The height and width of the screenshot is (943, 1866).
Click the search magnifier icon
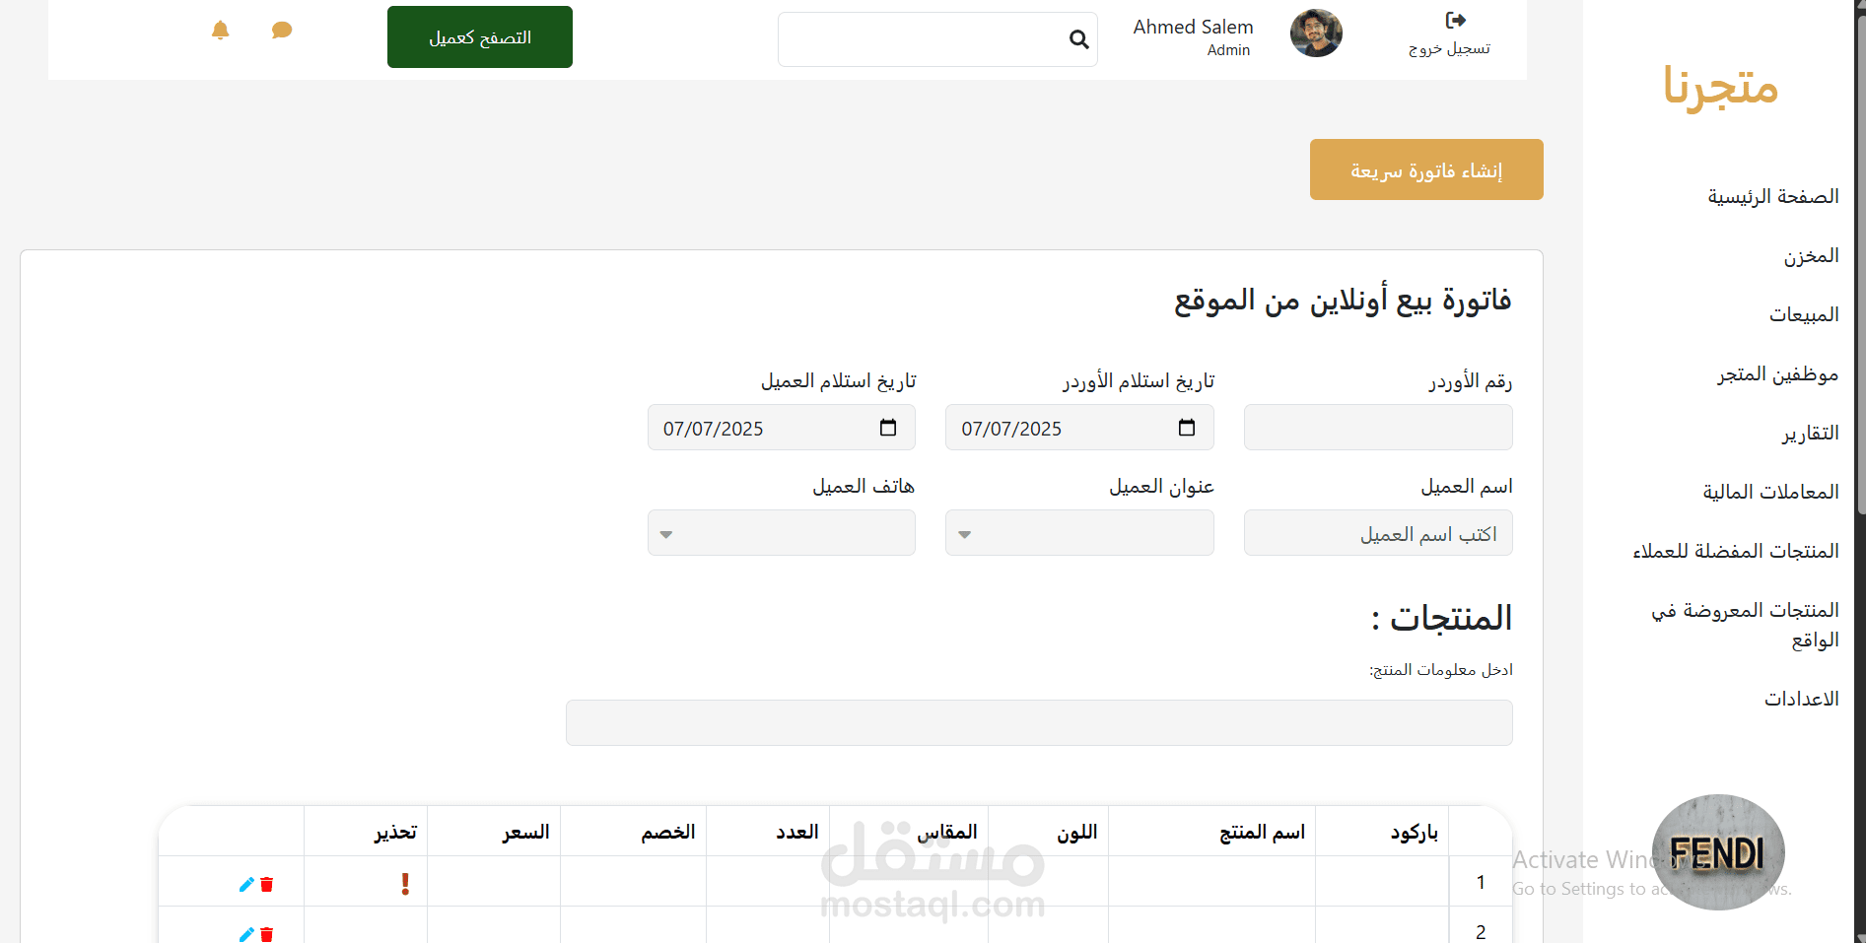[x=1079, y=39]
